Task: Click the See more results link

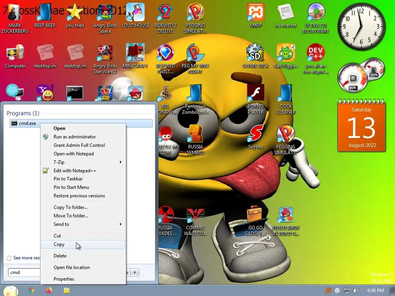Action: pos(23,258)
